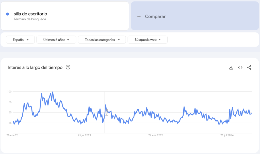This screenshot has width=260, height=154.
Task: Click the vertical gridline in the chart
Action: tap(105, 112)
